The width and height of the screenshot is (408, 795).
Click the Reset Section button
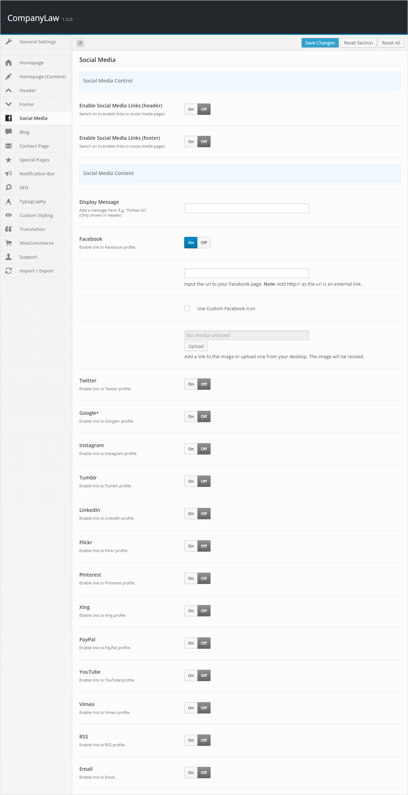tap(358, 43)
